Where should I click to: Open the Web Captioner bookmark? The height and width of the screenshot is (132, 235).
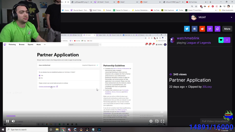pos(167,10)
